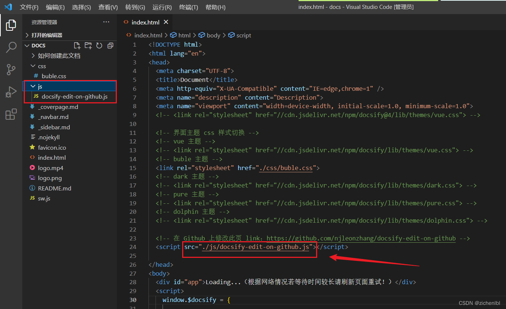
Task: Collapse the css folder
Action: click(70, 66)
